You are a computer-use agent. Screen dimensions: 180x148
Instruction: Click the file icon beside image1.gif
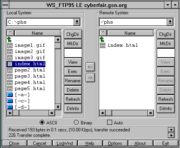coord(10,45)
